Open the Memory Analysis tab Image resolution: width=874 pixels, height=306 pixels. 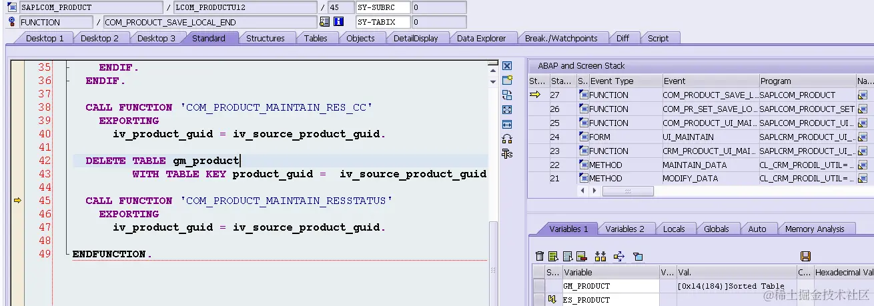[x=815, y=229]
